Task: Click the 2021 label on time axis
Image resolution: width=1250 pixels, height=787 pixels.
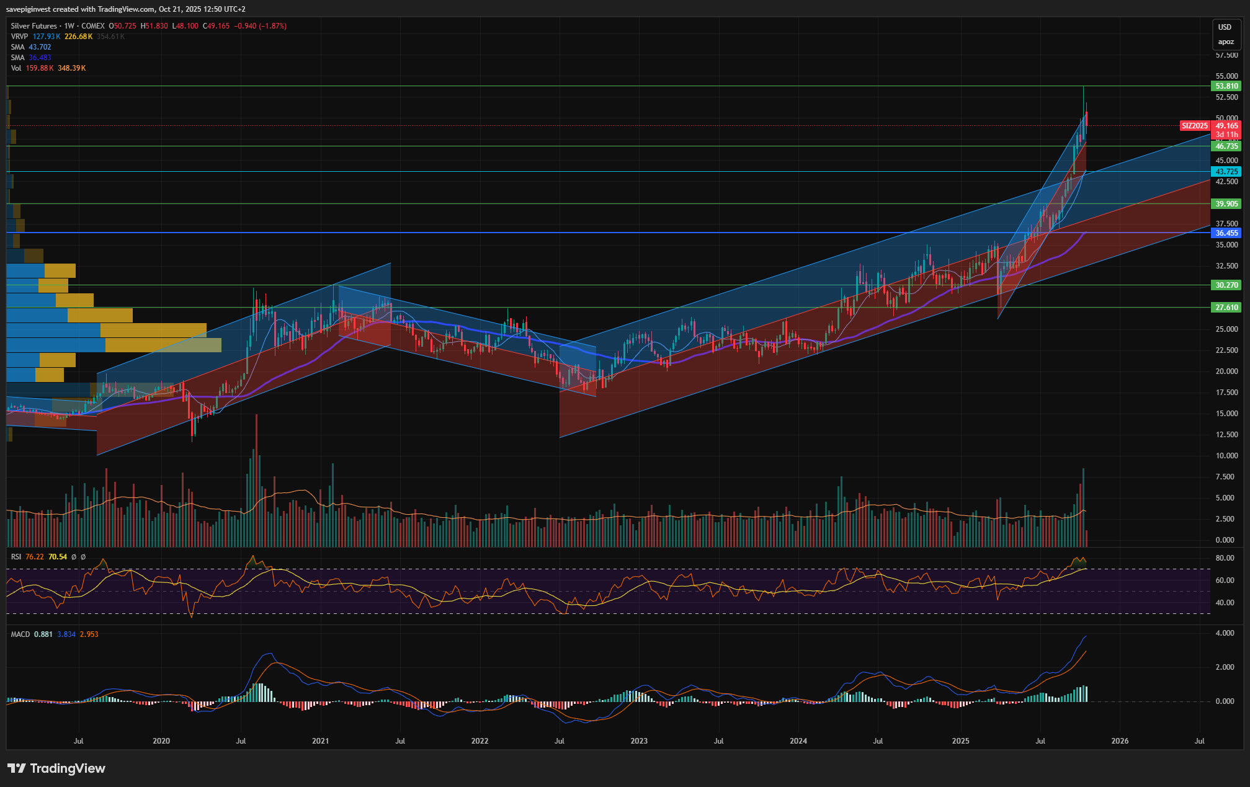Action: tap(320, 741)
